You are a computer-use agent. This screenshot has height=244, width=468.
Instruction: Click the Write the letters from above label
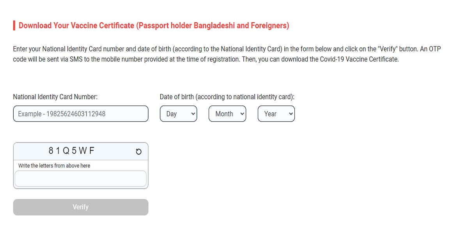tap(54, 166)
